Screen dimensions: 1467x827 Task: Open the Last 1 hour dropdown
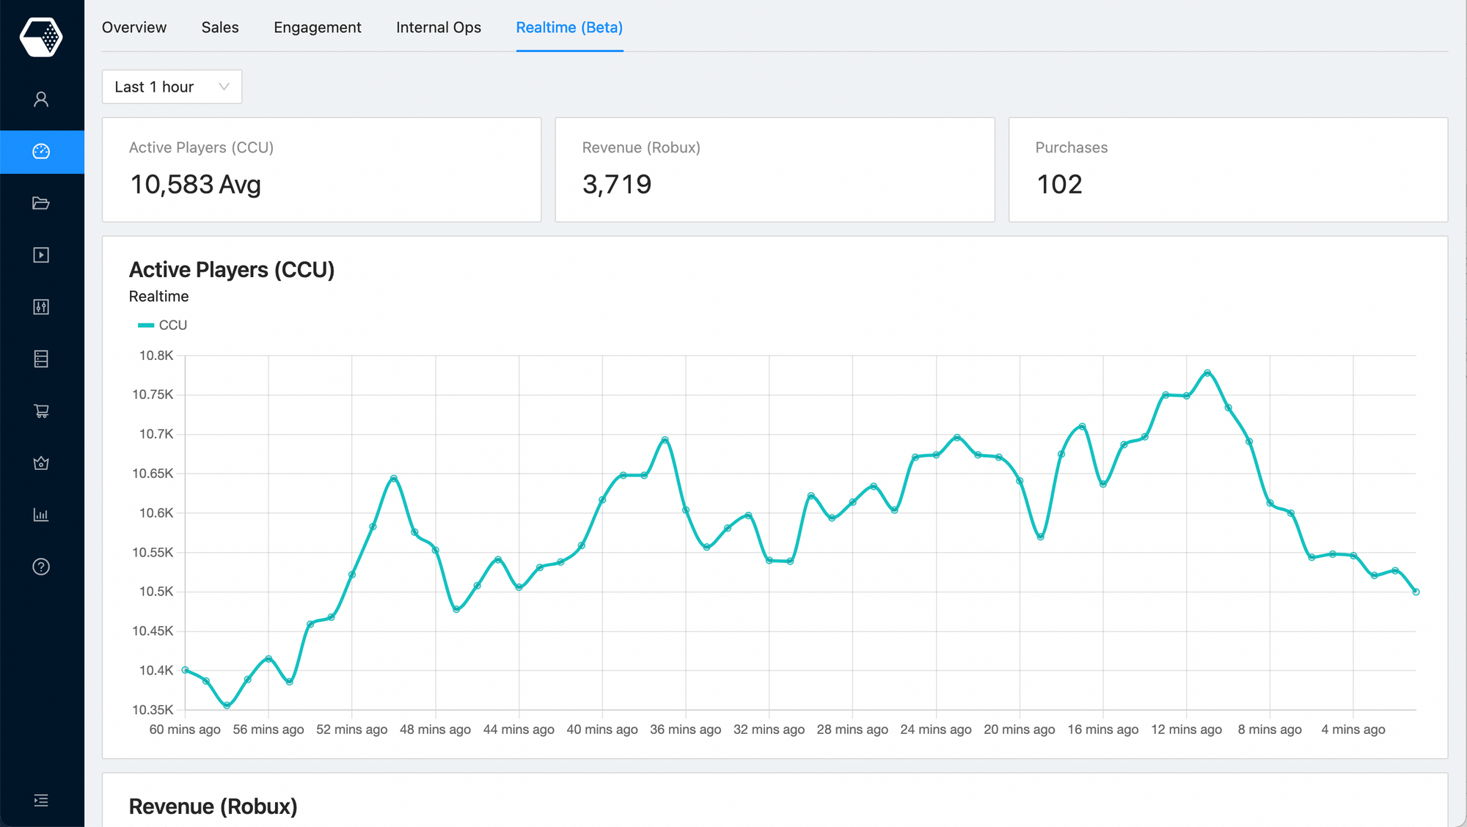click(156, 87)
